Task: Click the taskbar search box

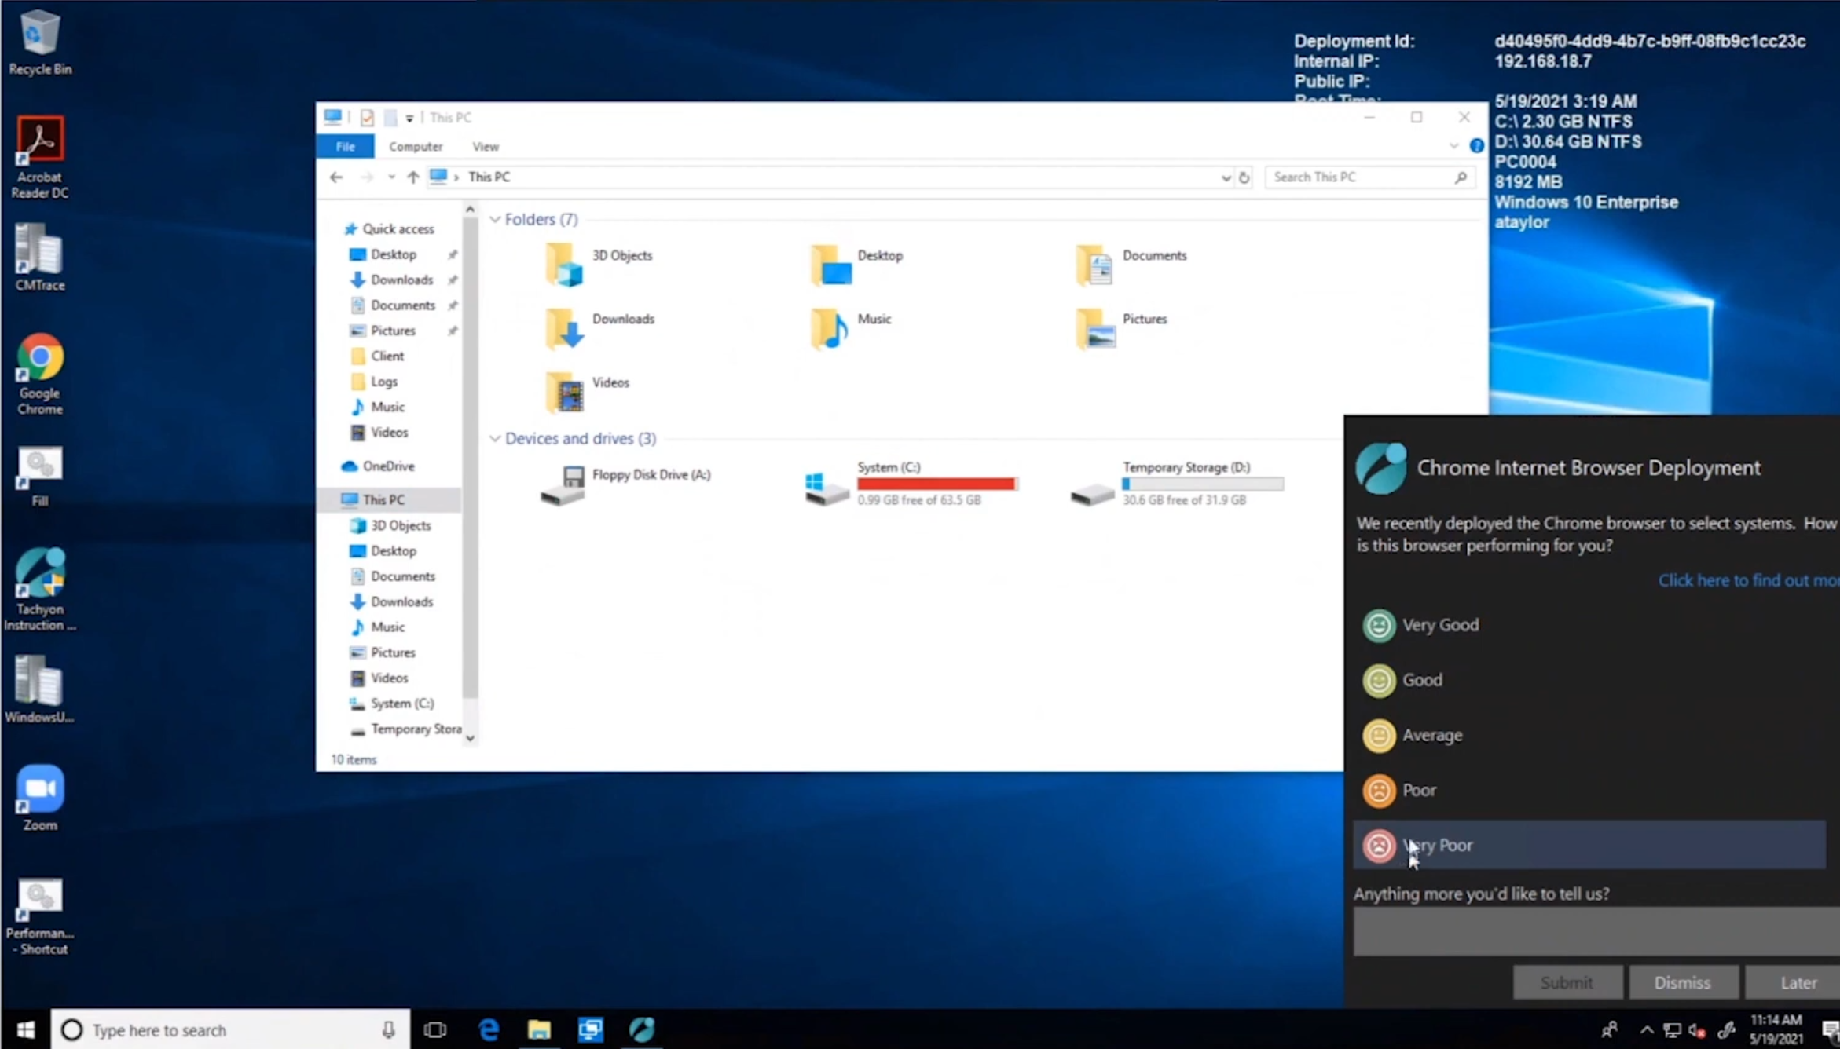Action: pyautogui.click(x=231, y=1029)
